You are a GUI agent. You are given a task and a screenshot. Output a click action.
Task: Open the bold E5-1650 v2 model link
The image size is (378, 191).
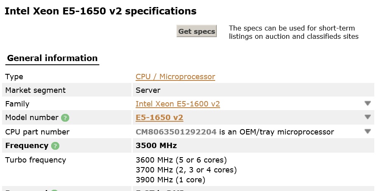(x=160, y=118)
